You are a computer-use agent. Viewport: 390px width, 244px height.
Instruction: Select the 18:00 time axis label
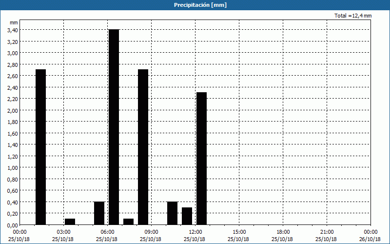click(283, 232)
